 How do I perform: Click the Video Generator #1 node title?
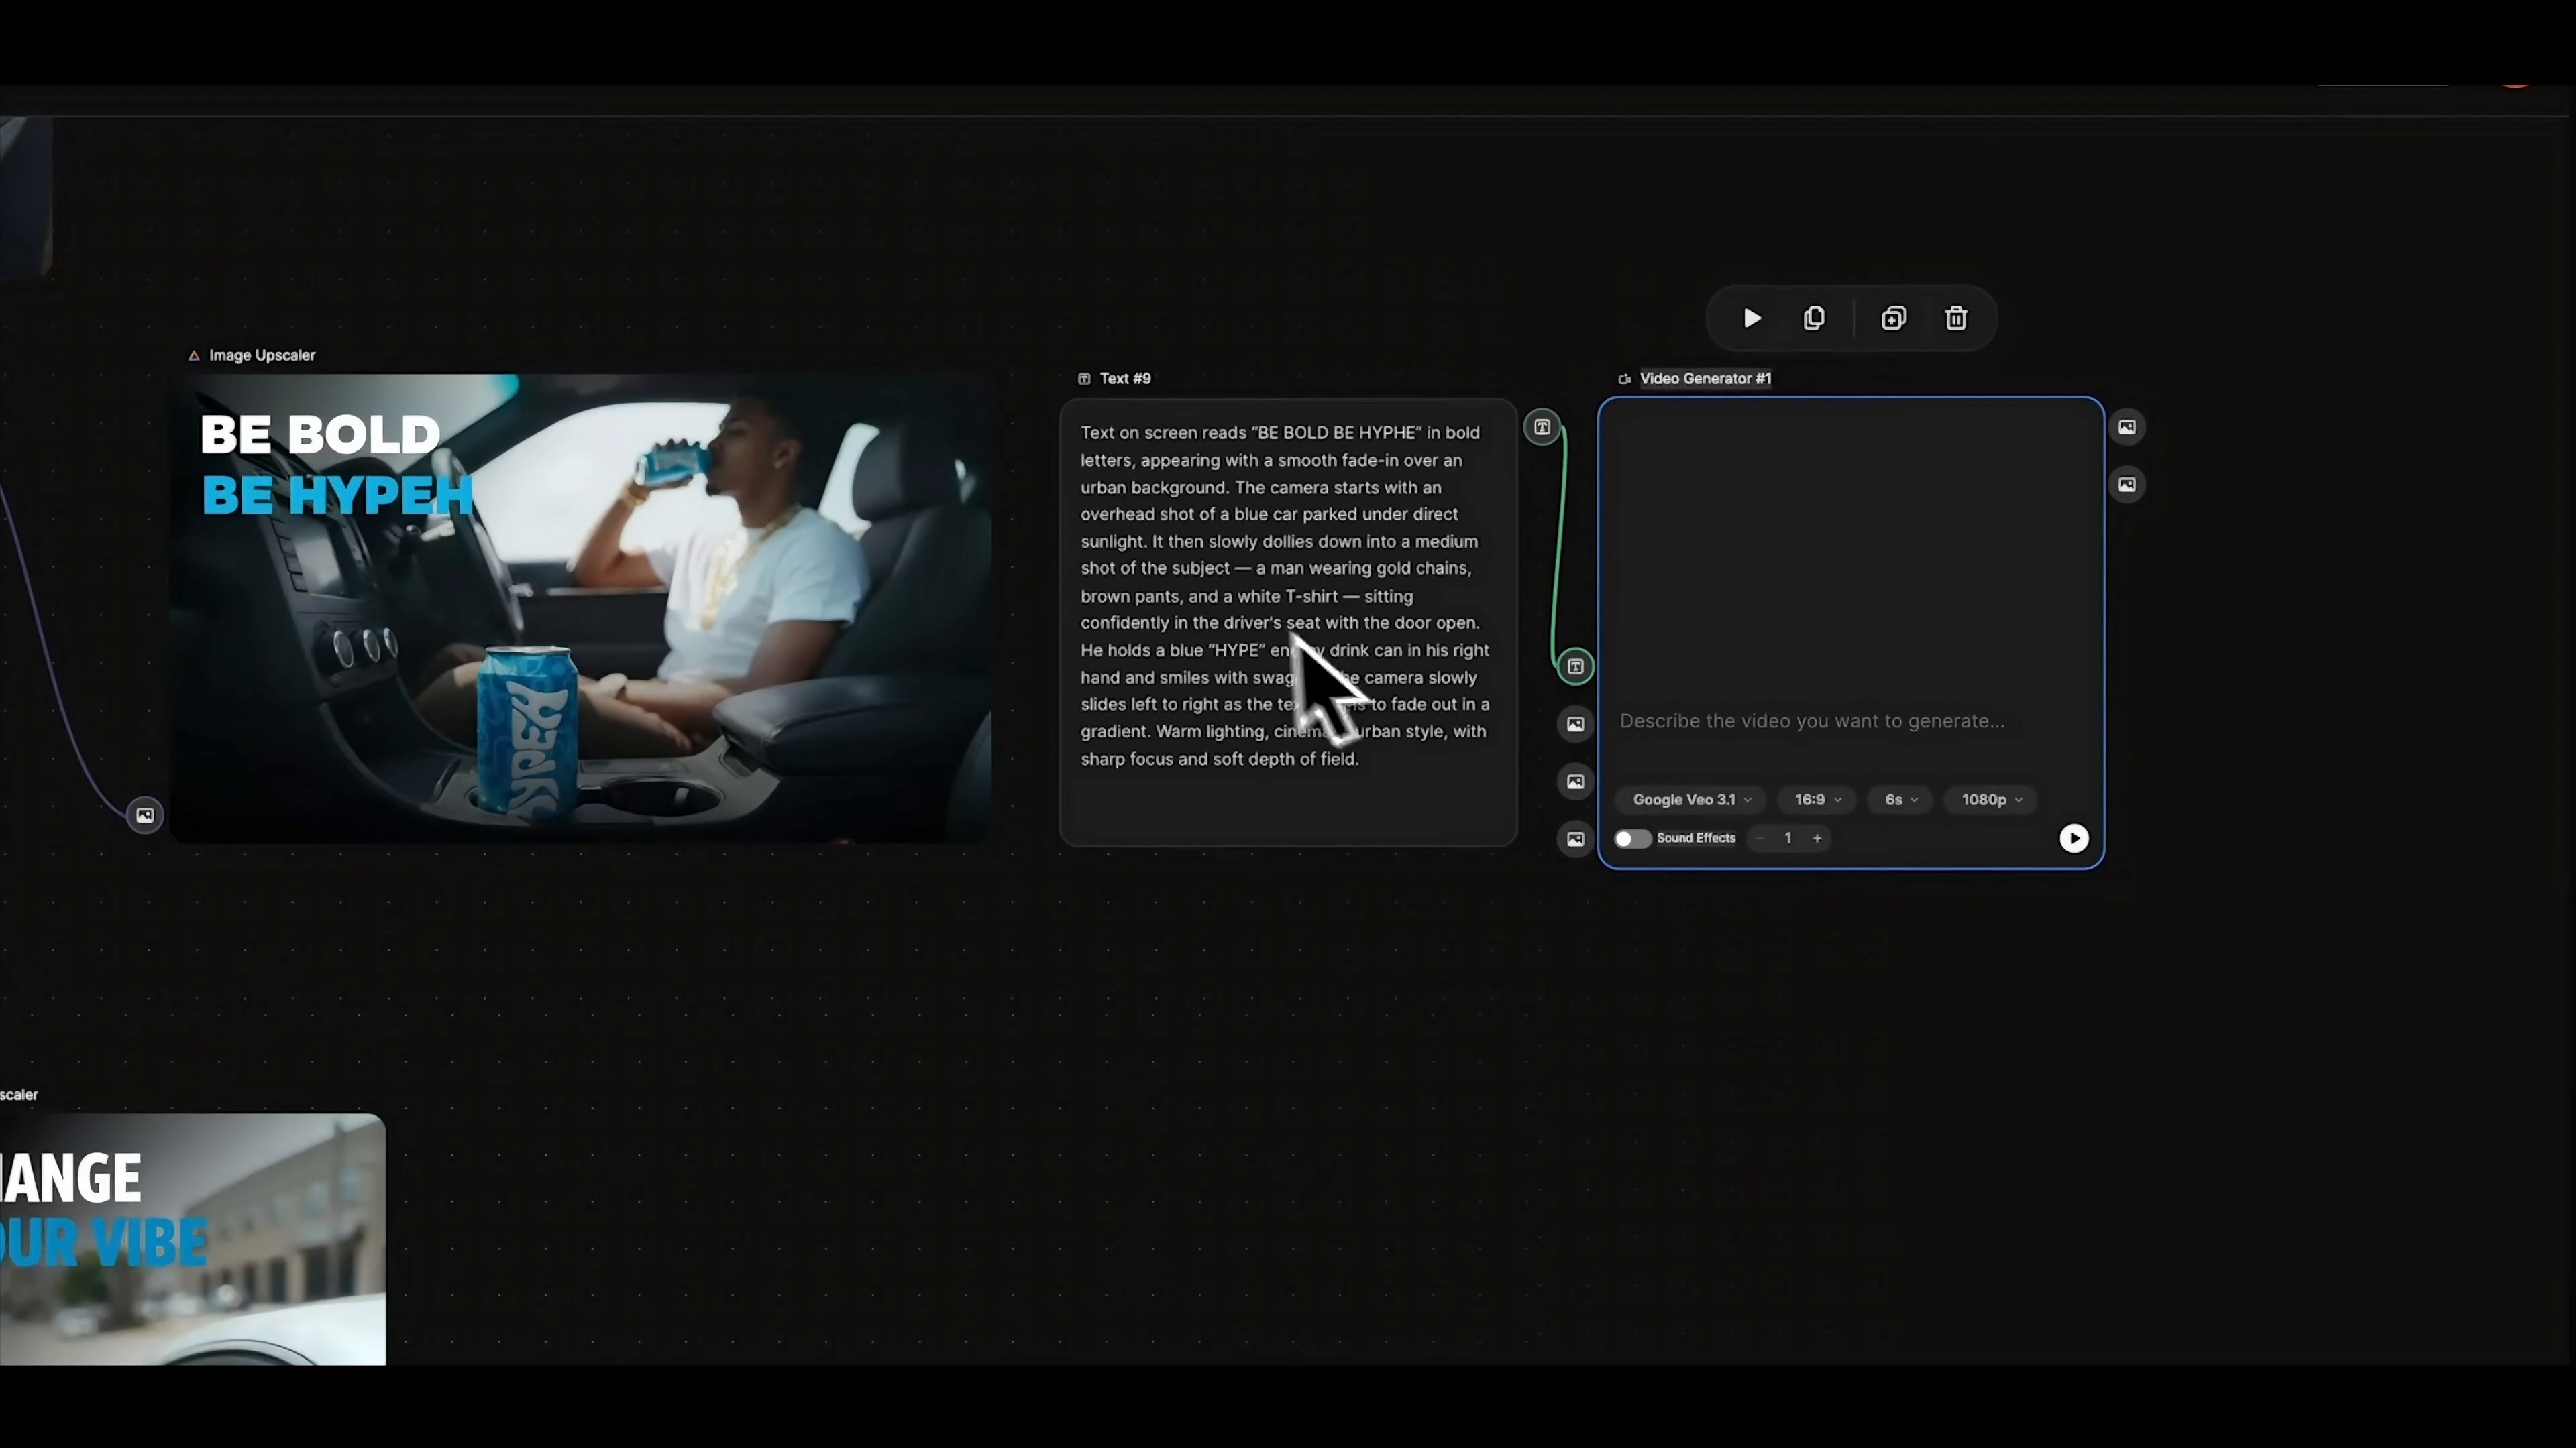click(x=1705, y=379)
